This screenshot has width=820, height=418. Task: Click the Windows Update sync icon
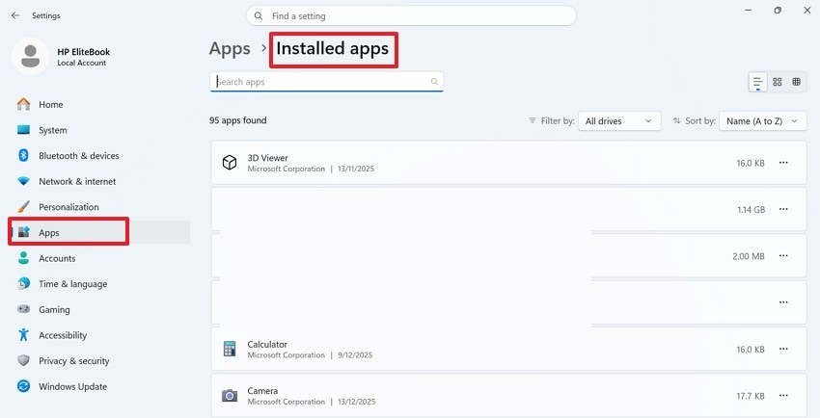coord(23,386)
